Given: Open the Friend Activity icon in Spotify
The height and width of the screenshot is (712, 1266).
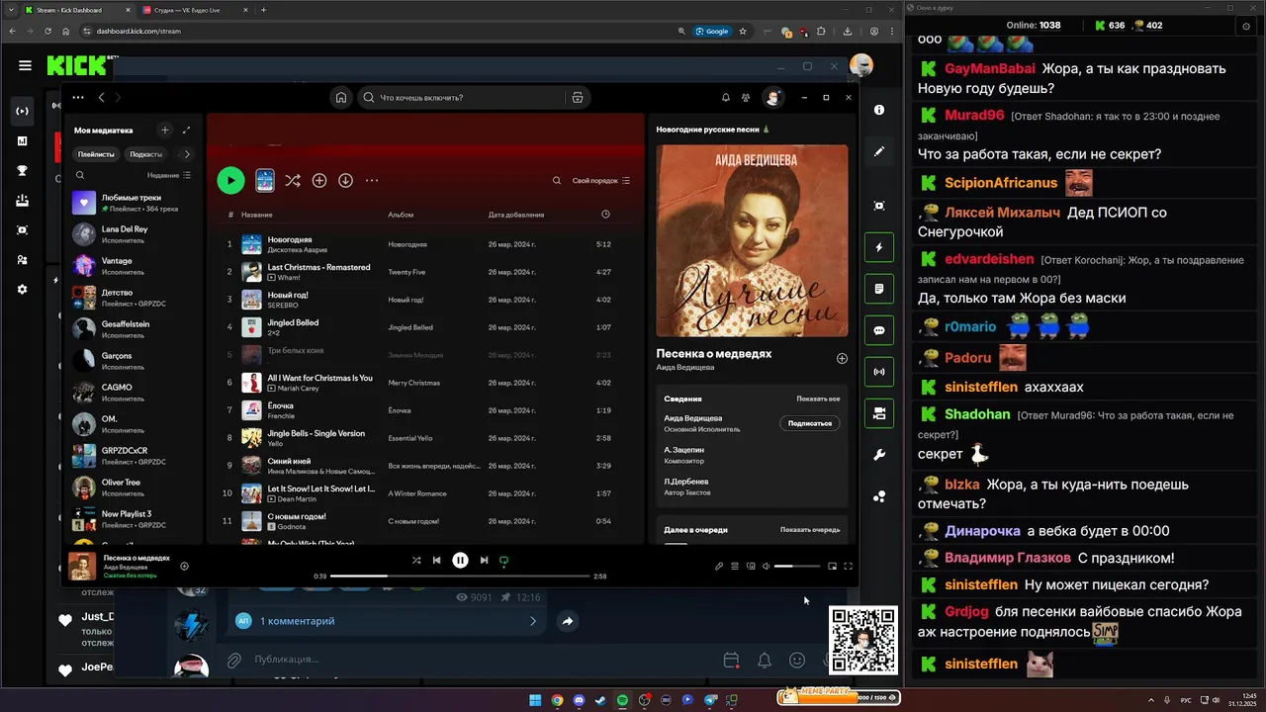Looking at the screenshot, I should (746, 98).
